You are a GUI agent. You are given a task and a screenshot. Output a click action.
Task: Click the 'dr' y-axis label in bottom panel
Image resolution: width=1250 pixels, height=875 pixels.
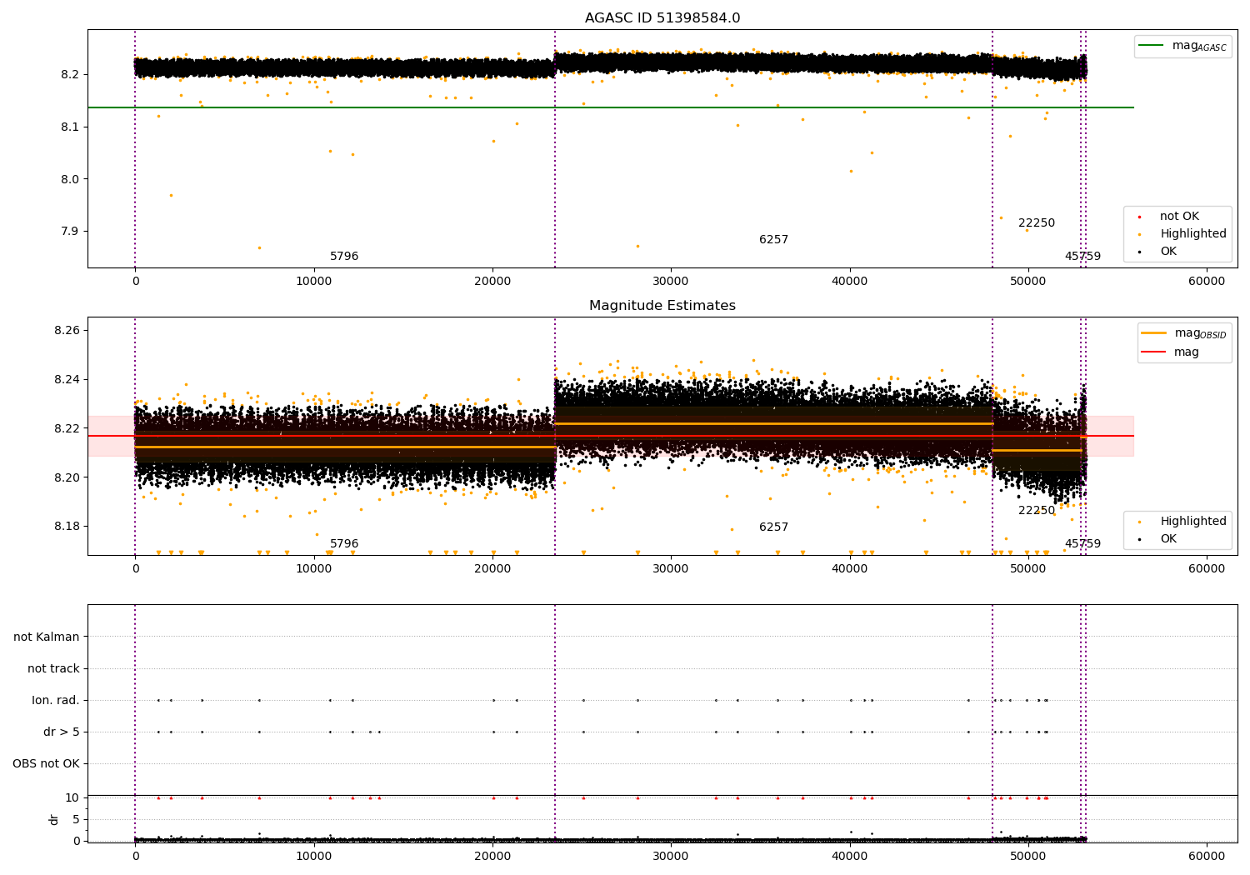[x=54, y=819]
